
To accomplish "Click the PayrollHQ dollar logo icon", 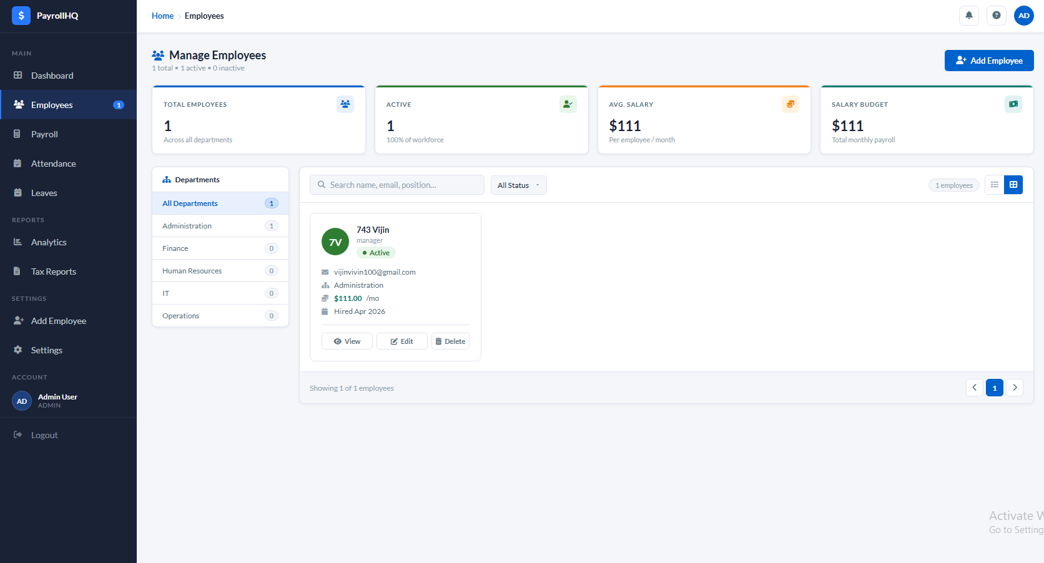I will click(x=21, y=16).
